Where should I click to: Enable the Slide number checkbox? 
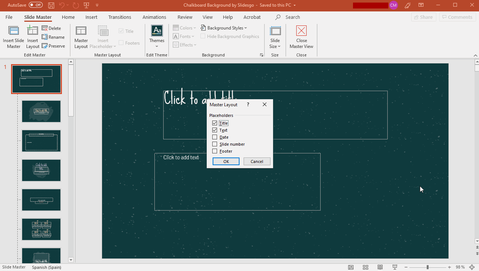tap(215, 144)
